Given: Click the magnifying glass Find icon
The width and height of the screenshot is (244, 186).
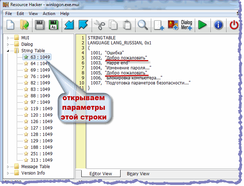Looking at the screenshot, I should [143, 25].
